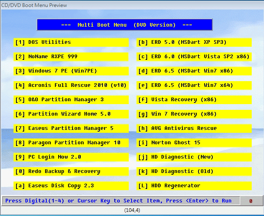264x216 pixels.
Task: Select ERD 6.0 MSDart Vista SP2 x86
Action: click(x=194, y=57)
